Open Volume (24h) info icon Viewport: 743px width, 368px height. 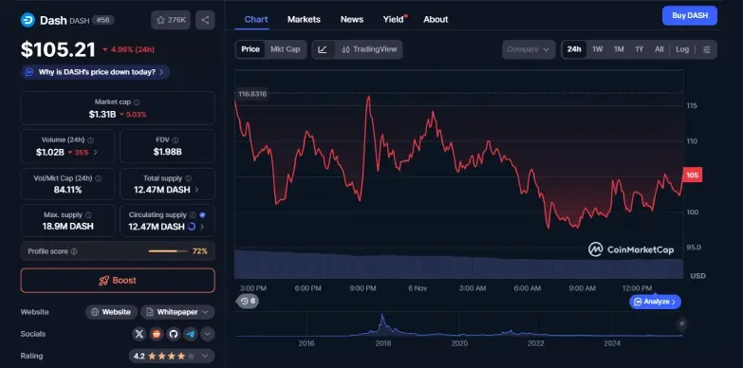(90, 140)
